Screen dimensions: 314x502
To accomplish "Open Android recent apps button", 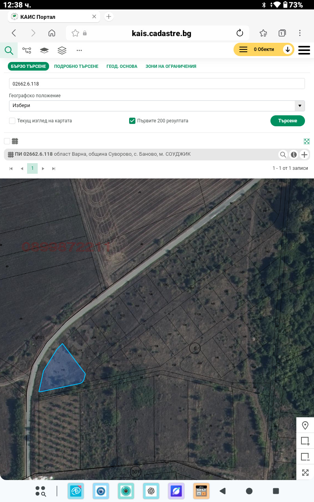I will [276, 491].
